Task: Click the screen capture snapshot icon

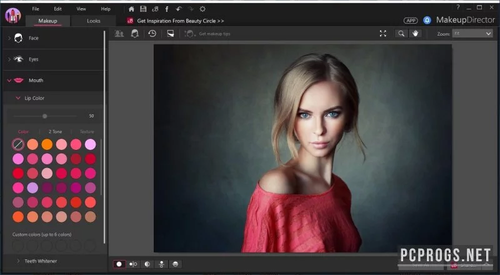Action: click(171, 34)
